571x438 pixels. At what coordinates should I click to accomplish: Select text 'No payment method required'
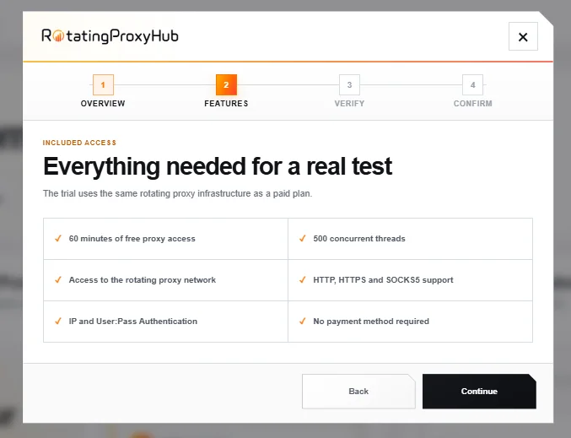371,322
